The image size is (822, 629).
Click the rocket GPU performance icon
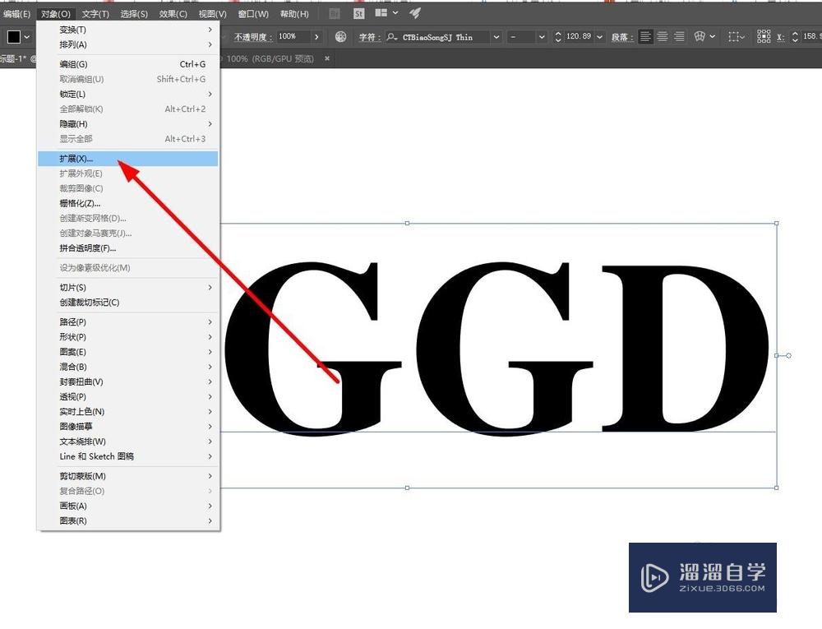(415, 13)
